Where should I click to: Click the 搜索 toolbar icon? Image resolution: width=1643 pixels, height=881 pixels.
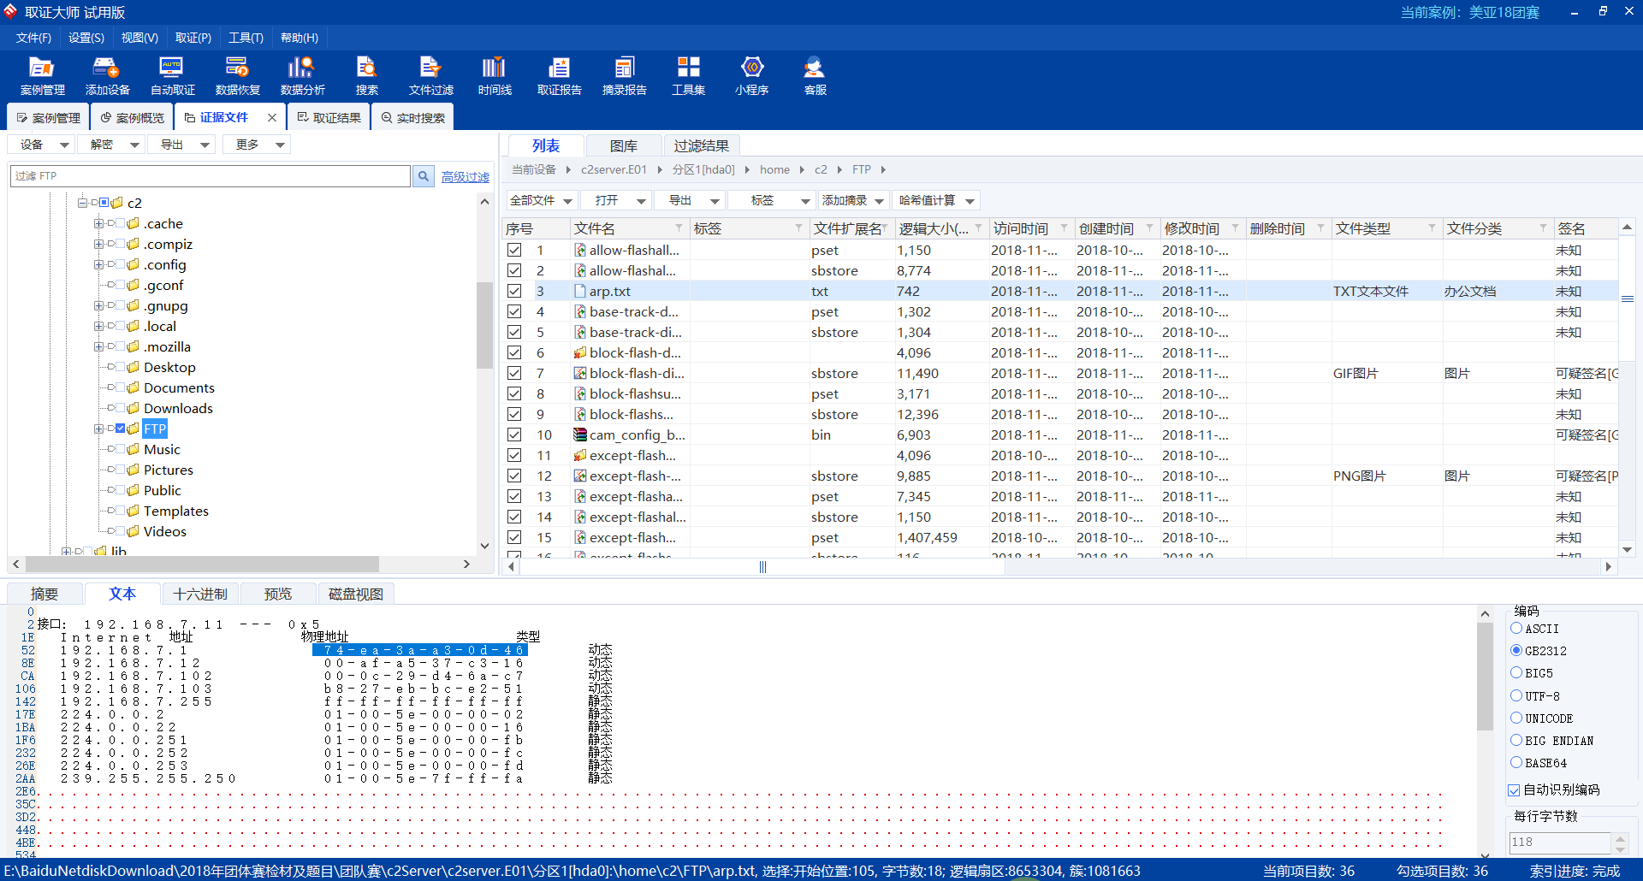(366, 75)
